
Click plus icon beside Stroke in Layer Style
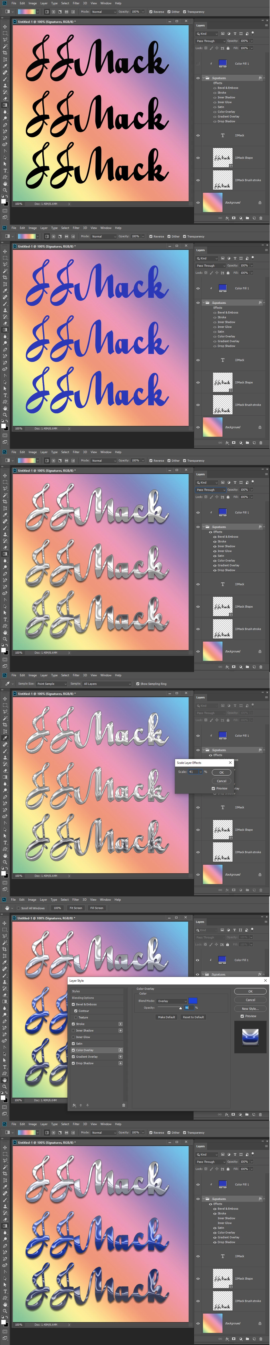tap(120, 1024)
